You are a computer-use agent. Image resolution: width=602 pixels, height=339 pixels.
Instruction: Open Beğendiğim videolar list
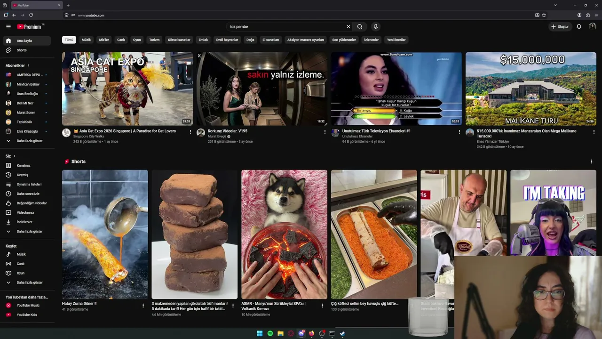[x=27, y=203]
